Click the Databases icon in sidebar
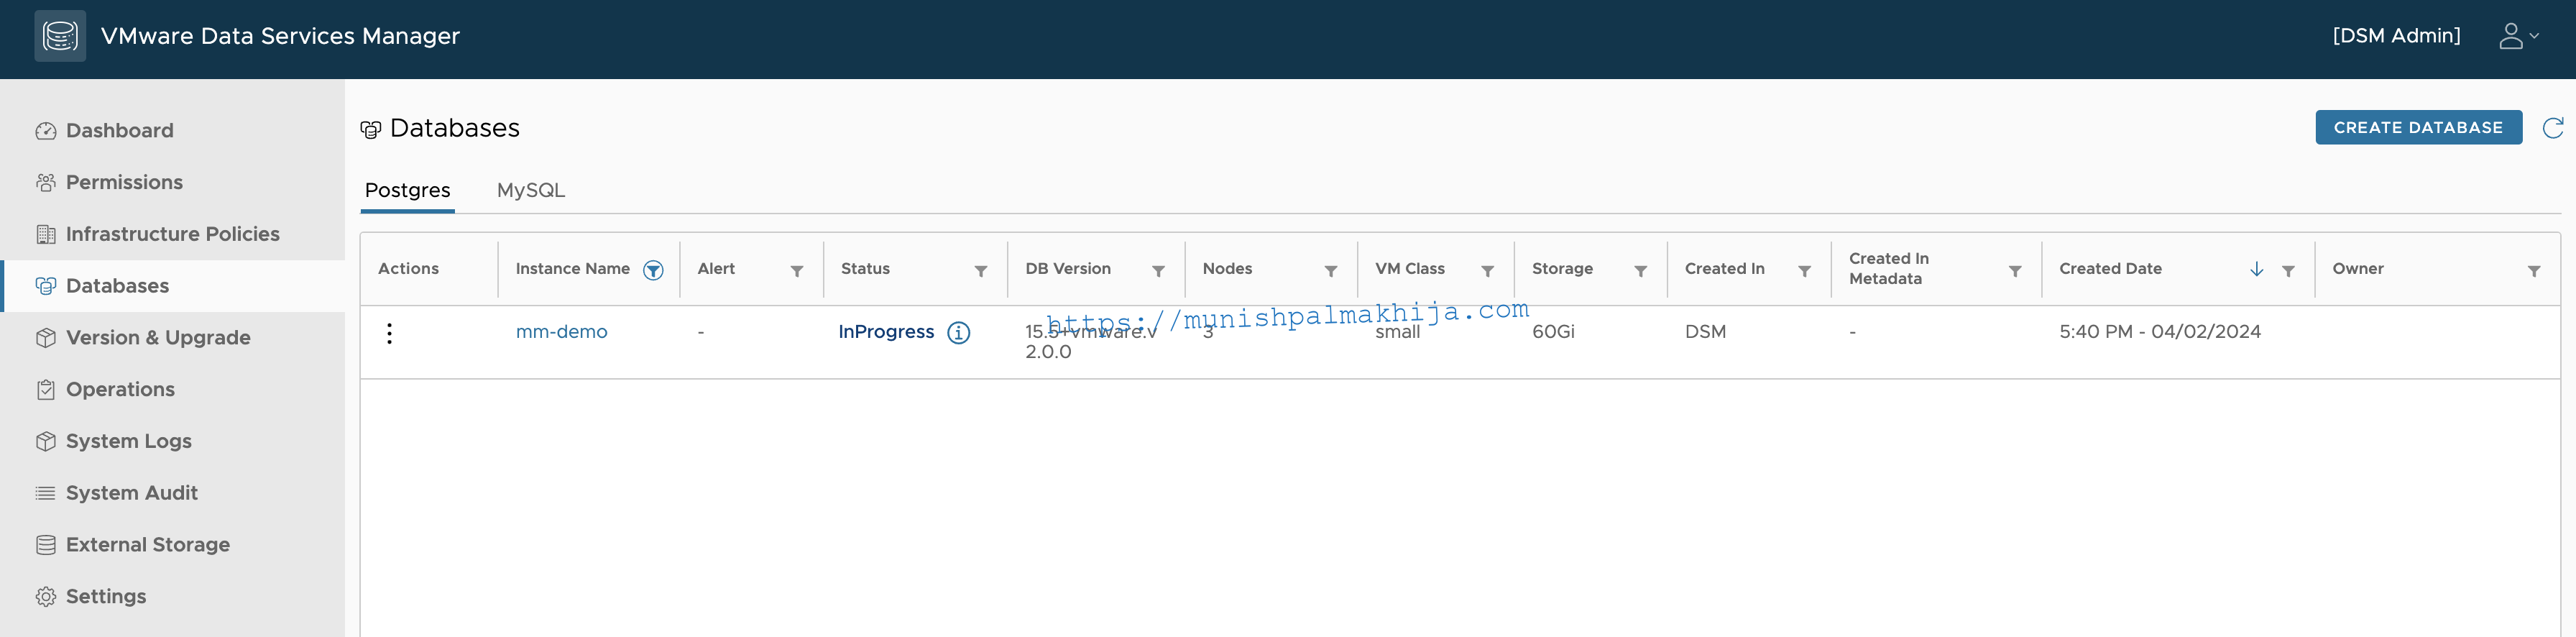 tap(45, 286)
